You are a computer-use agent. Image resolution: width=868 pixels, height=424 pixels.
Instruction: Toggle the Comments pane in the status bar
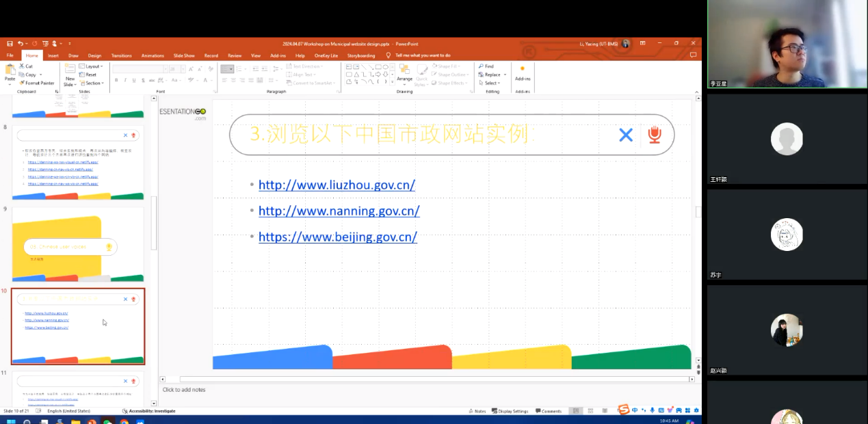coord(549,411)
